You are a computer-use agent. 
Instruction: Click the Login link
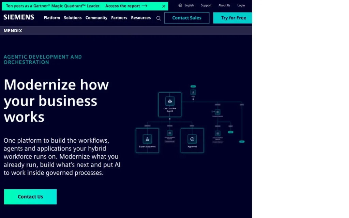(241, 5)
